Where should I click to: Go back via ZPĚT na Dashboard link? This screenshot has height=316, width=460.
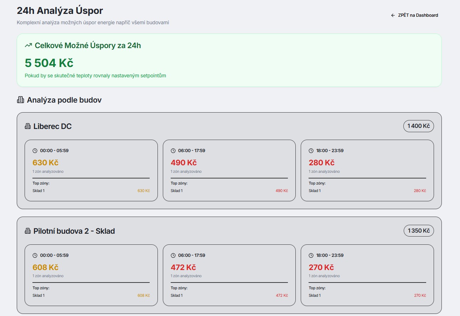click(418, 15)
